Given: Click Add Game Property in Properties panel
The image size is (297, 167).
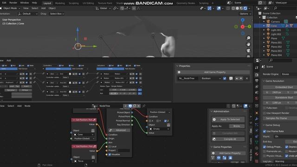Looking at the screenshot, I should 213,72.
